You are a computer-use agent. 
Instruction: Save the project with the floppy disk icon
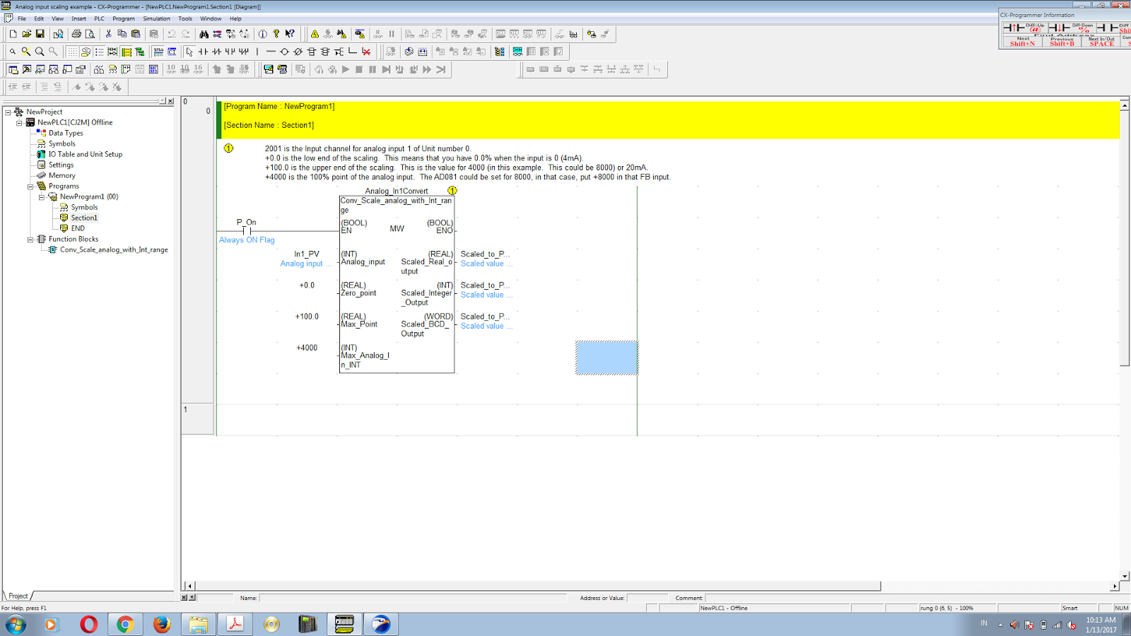tap(40, 34)
